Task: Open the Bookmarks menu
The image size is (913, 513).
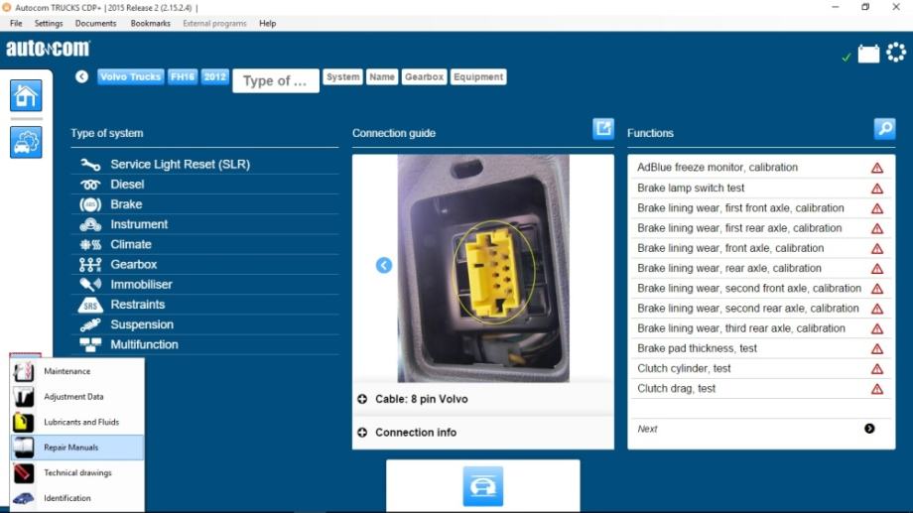Action: [150, 23]
